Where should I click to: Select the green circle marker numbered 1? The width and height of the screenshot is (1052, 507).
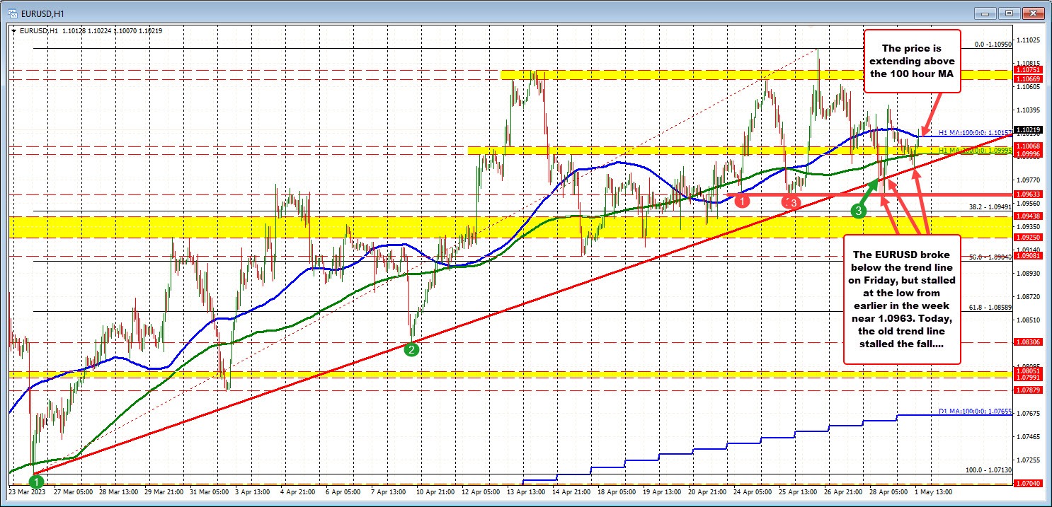[38, 482]
